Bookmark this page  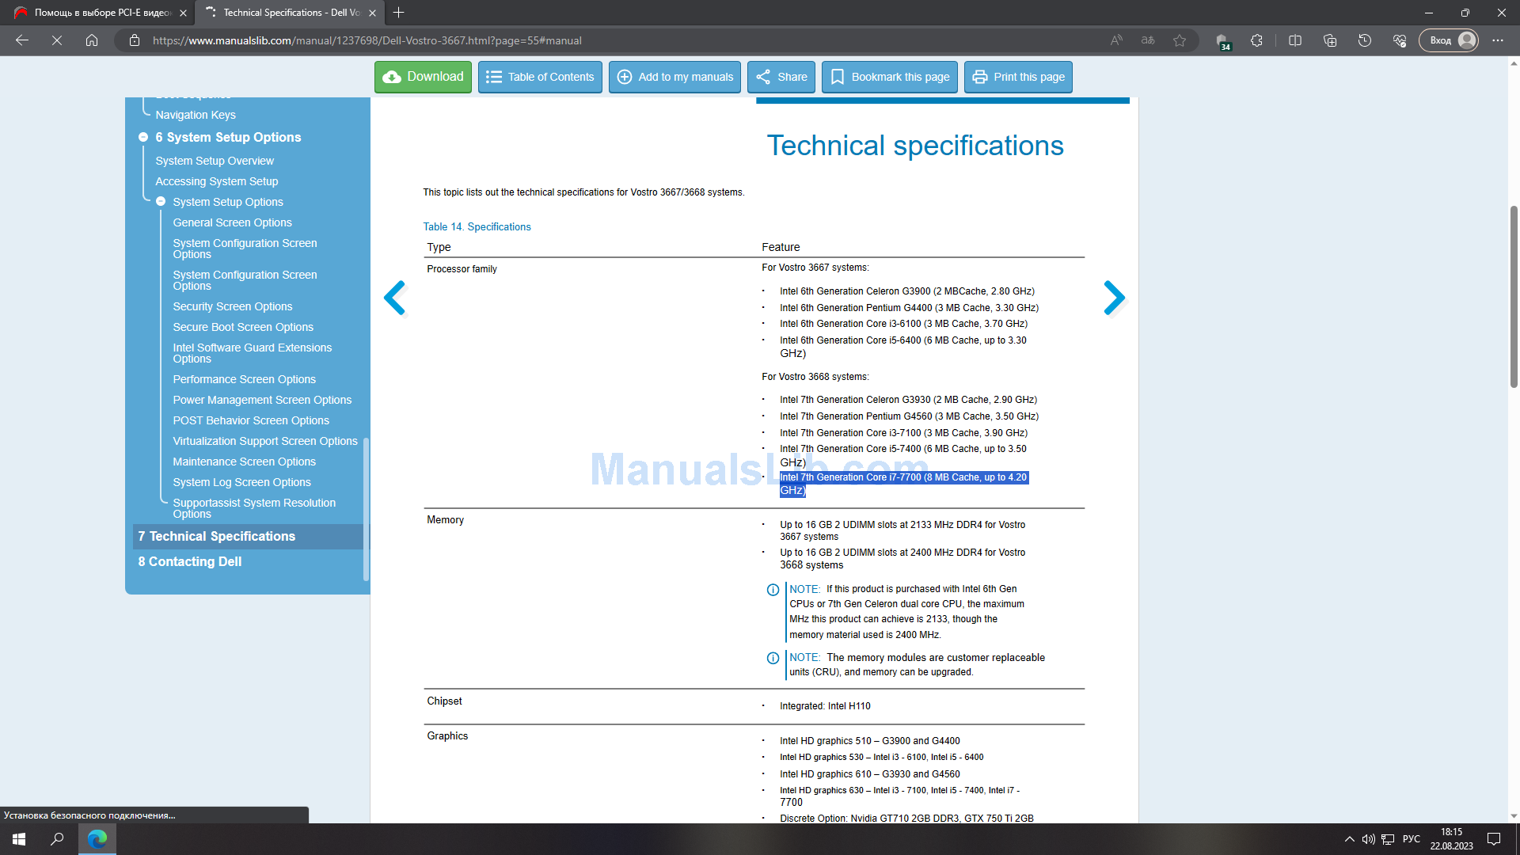pos(889,77)
